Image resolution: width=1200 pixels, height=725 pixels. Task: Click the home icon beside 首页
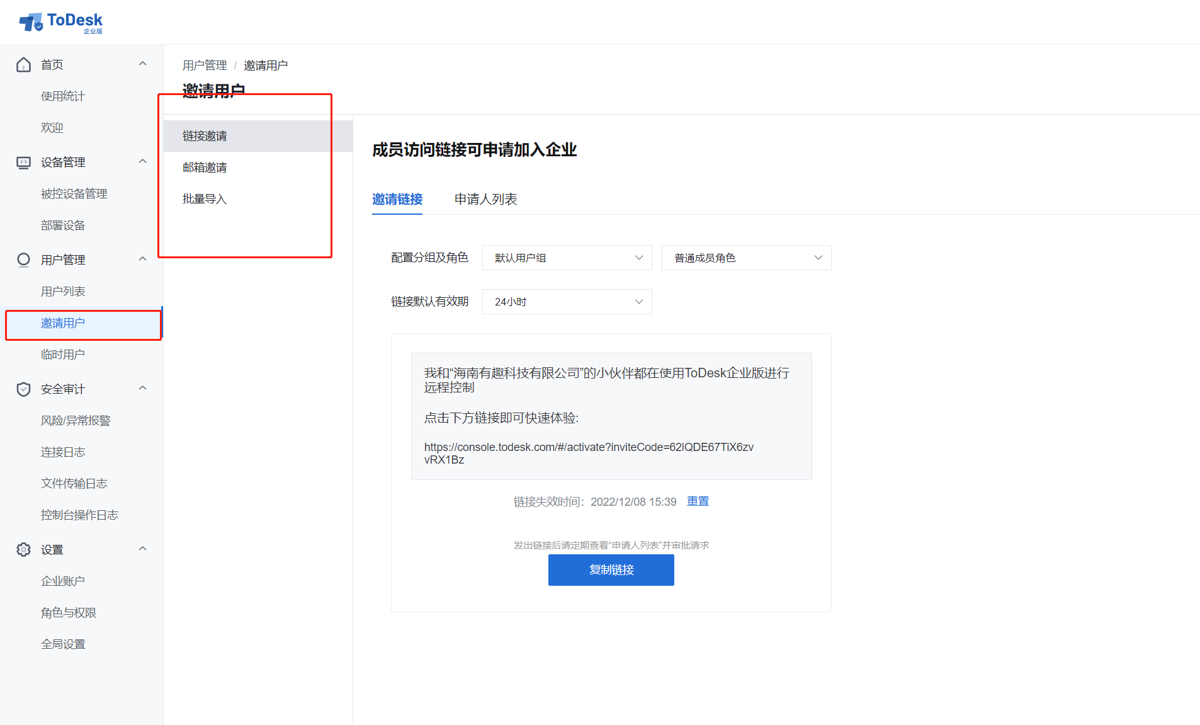point(23,65)
